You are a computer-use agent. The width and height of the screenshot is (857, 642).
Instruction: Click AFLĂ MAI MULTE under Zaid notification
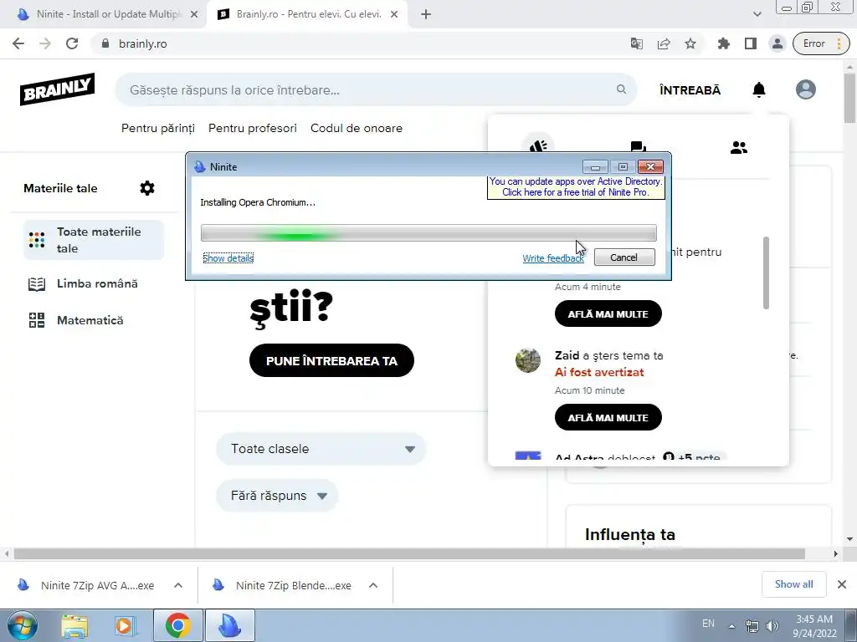click(x=608, y=418)
